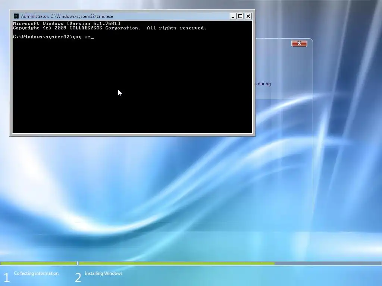Select the Microsoft Windows version line
Screen dimensions: 382x286
(x=66, y=23)
